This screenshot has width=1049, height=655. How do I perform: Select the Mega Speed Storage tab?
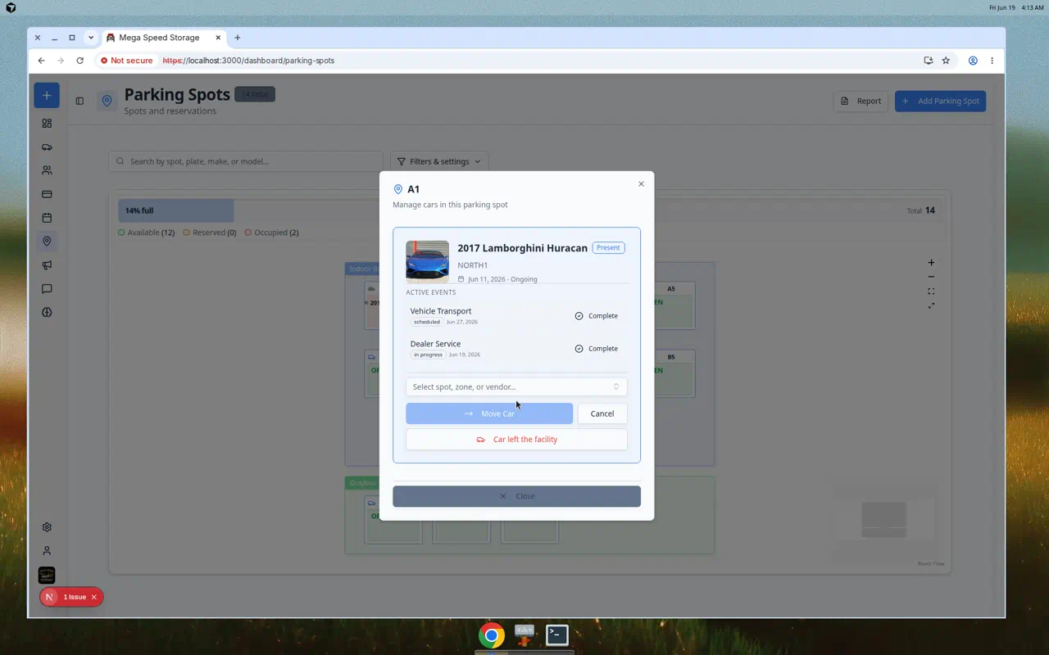(164, 38)
